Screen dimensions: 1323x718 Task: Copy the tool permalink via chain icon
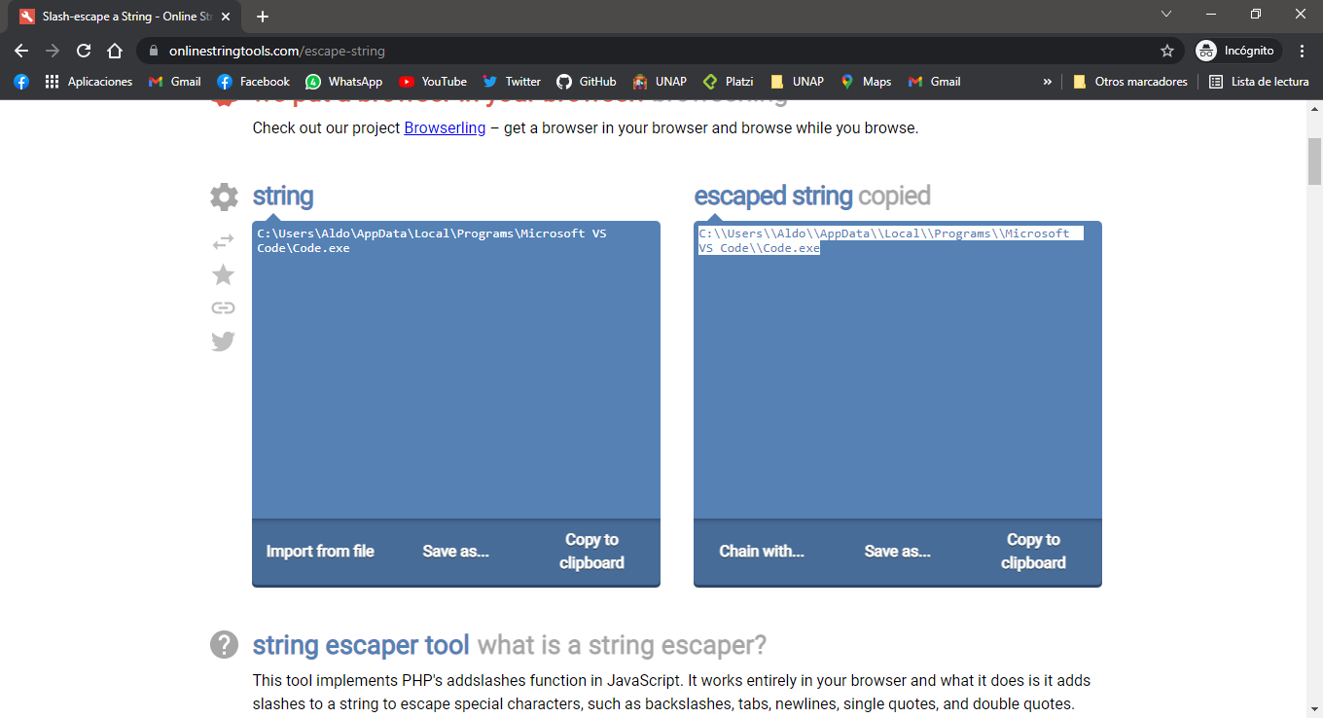pos(223,307)
